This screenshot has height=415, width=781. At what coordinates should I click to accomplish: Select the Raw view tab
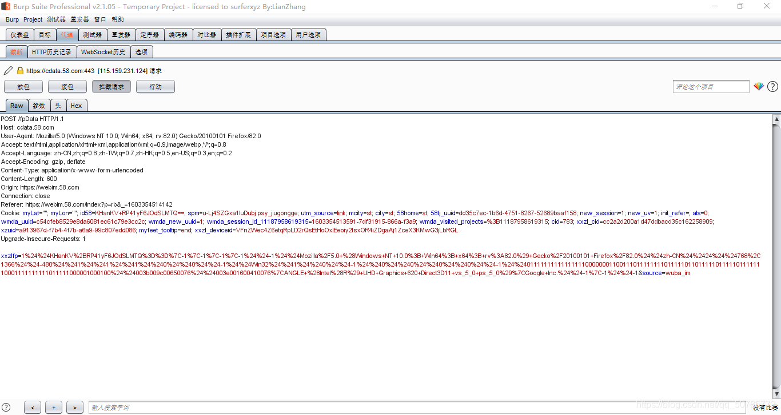pos(17,106)
